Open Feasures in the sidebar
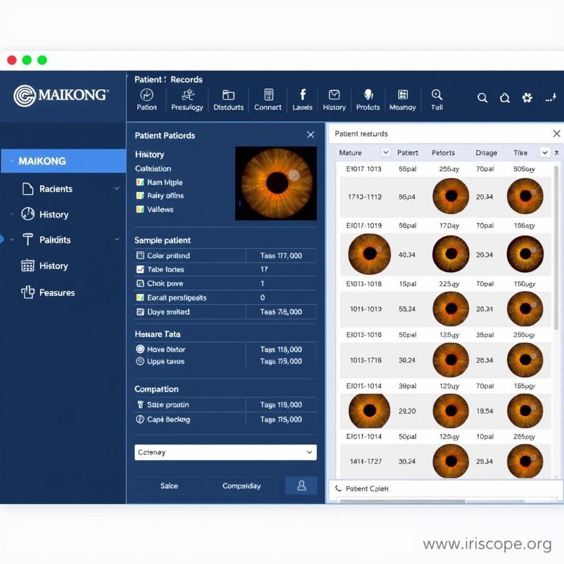 click(x=57, y=292)
